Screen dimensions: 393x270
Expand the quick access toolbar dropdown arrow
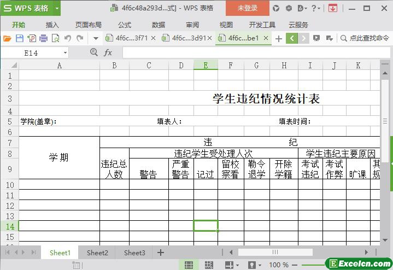[96, 39]
